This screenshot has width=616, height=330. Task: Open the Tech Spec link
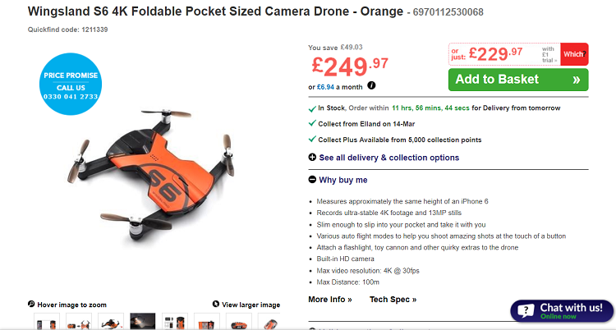click(393, 300)
